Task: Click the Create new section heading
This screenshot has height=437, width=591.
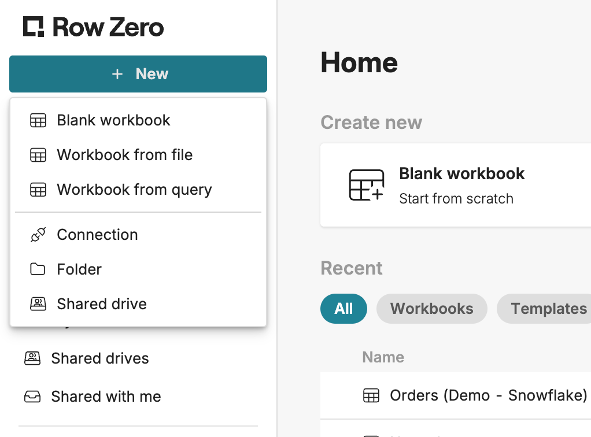Action: pyautogui.click(x=371, y=123)
